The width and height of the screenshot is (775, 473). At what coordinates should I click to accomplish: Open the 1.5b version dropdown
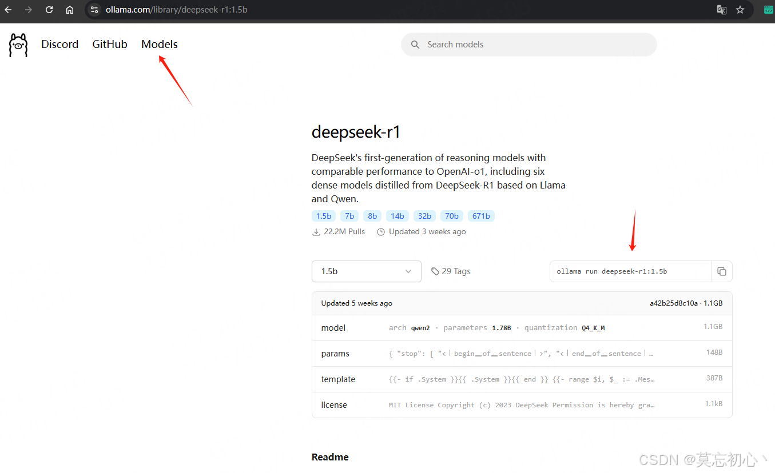(x=367, y=271)
